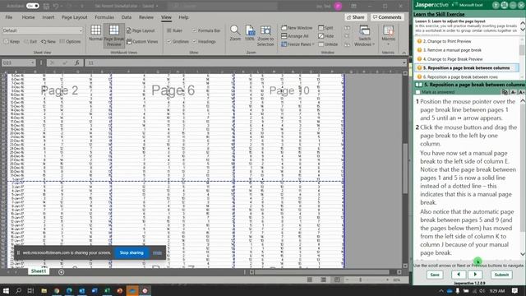Select Normal view in status bar

pyautogui.click(x=310, y=280)
